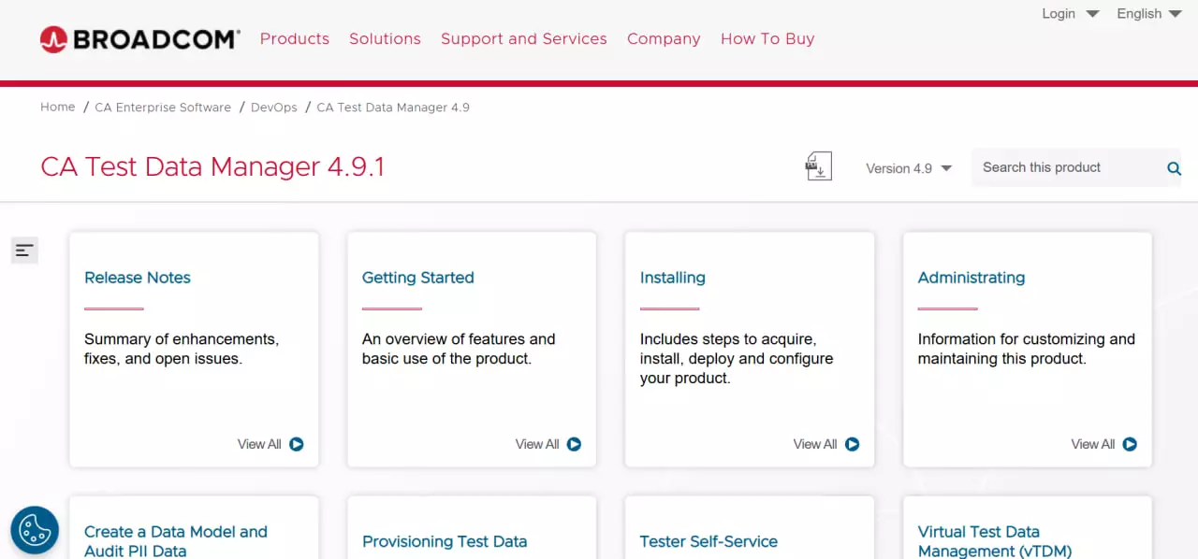Screen dimensions: 1198x559
Task: Open the Products menu
Action: tap(294, 38)
